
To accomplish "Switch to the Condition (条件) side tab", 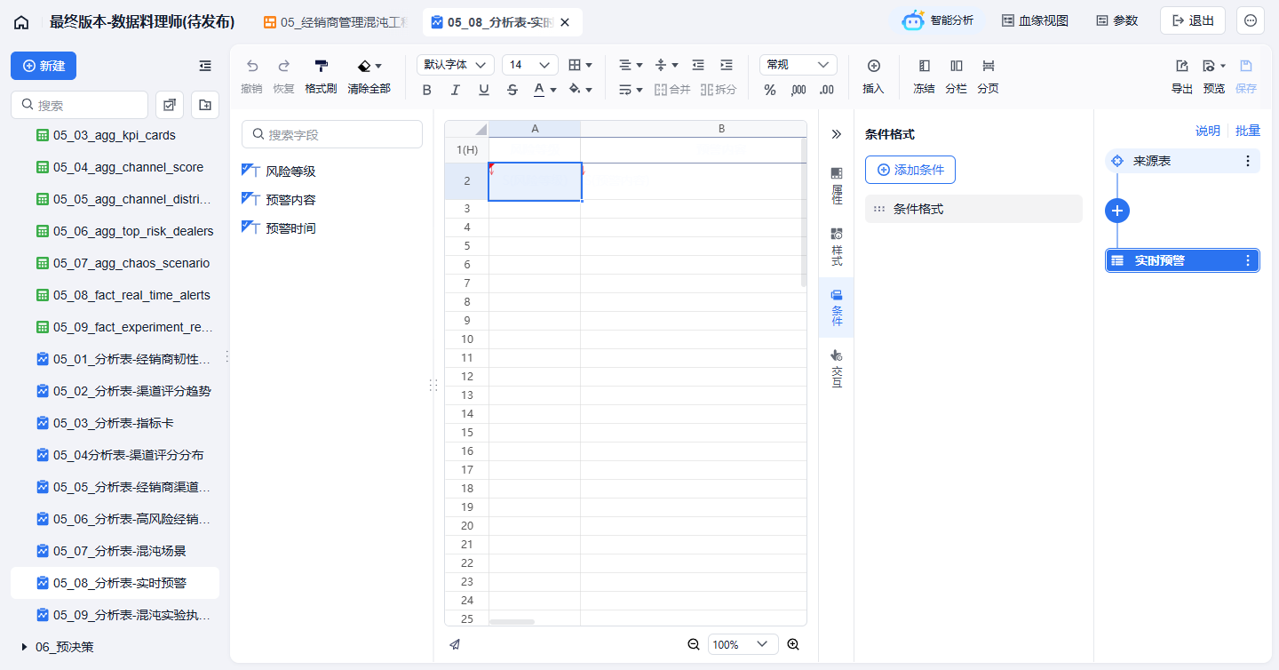I will [836, 307].
